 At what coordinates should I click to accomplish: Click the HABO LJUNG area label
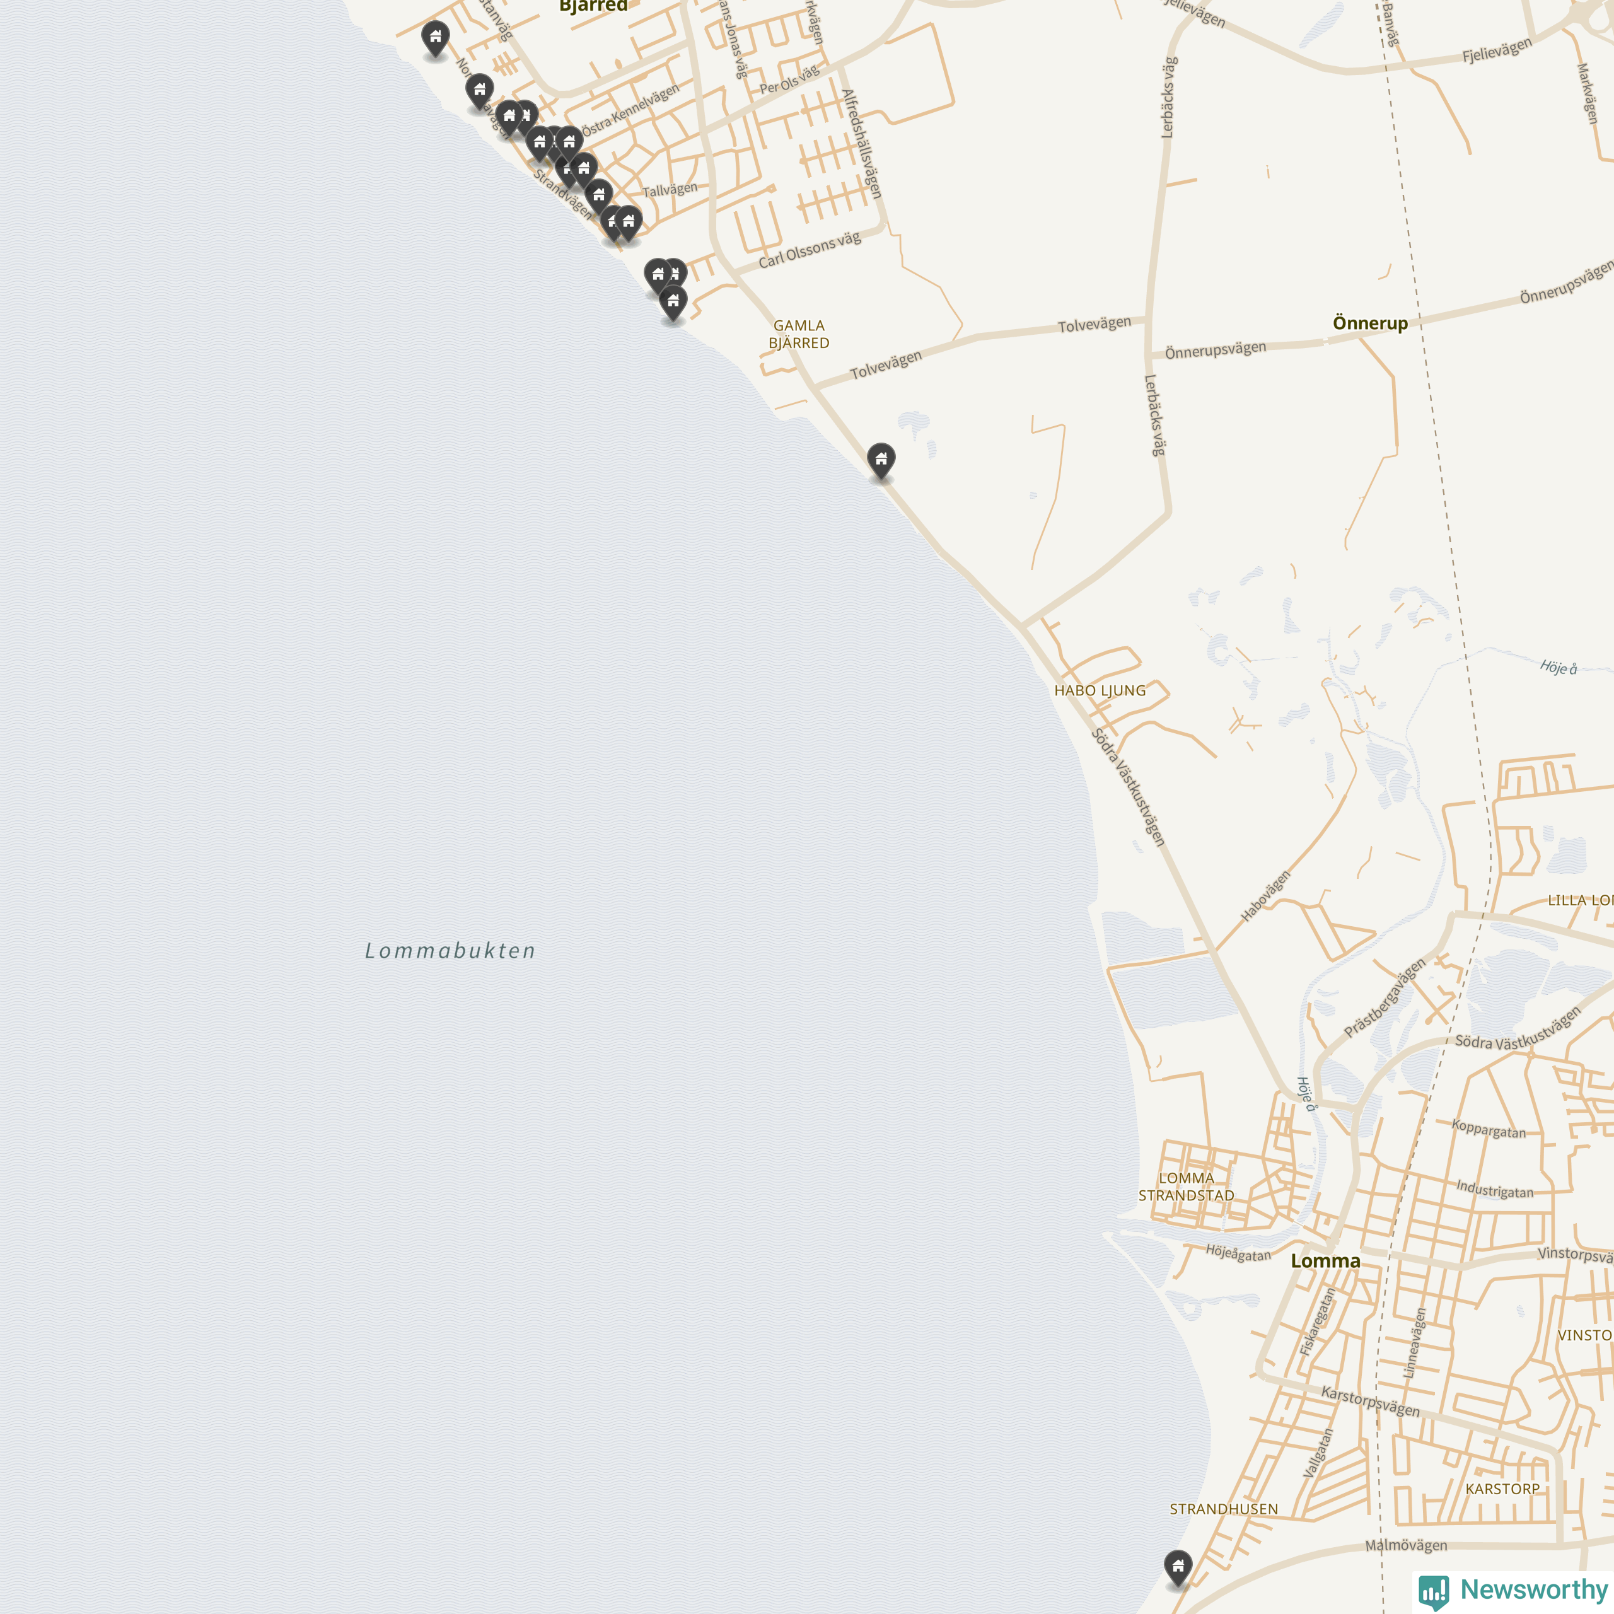pyautogui.click(x=1100, y=690)
